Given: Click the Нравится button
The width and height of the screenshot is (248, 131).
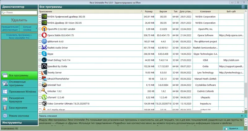Looking at the screenshot, I should pos(233,129).
